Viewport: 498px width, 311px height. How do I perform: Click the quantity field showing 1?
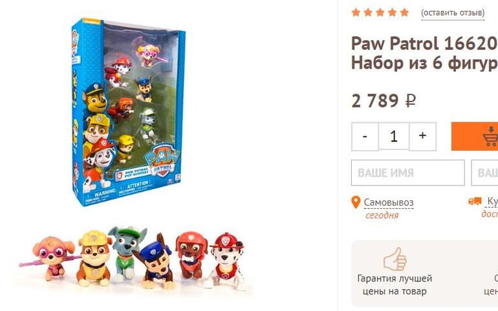tap(394, 136)
